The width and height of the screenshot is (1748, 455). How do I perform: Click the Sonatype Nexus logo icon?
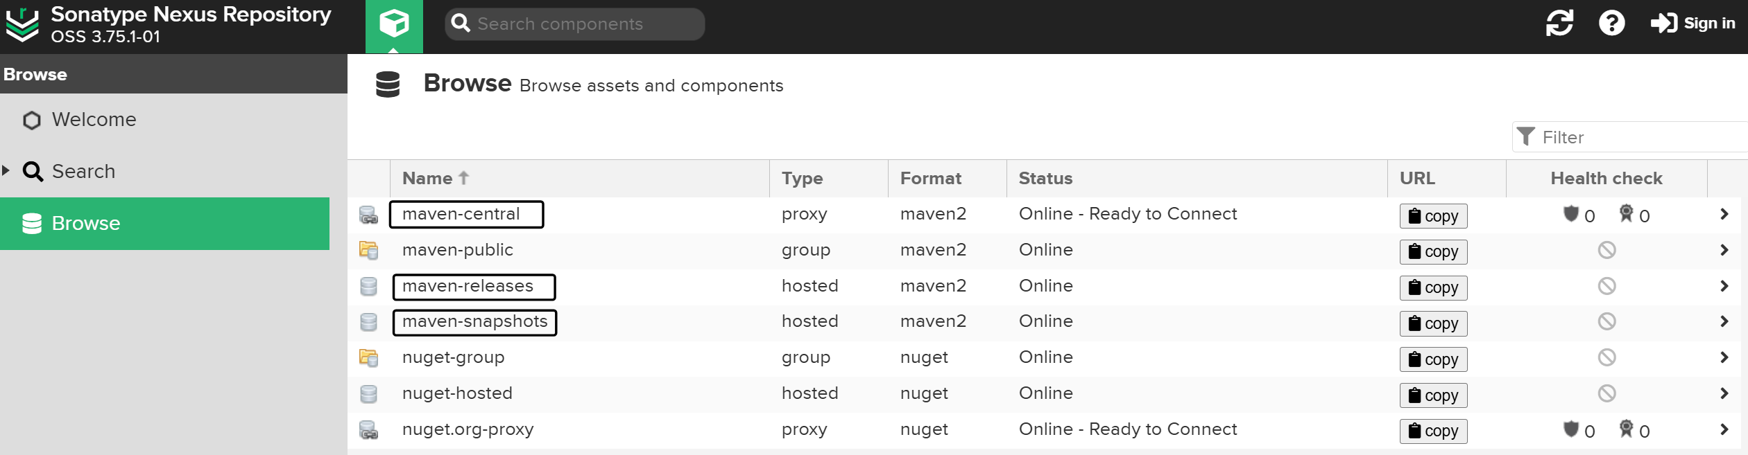click(22, 25)
